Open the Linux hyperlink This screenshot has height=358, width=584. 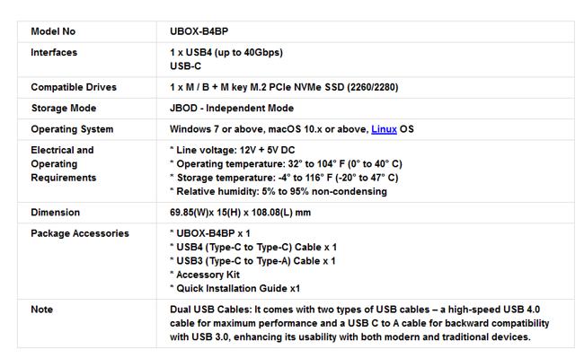(x=384, y=129)
